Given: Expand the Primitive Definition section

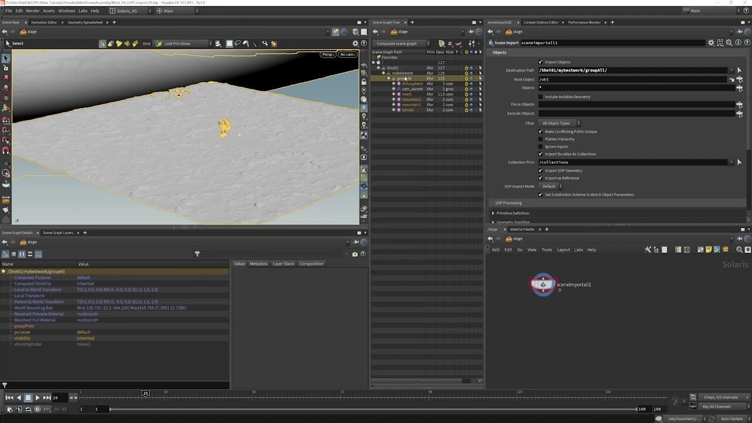Looking at the screenshot, I should 493,213.
